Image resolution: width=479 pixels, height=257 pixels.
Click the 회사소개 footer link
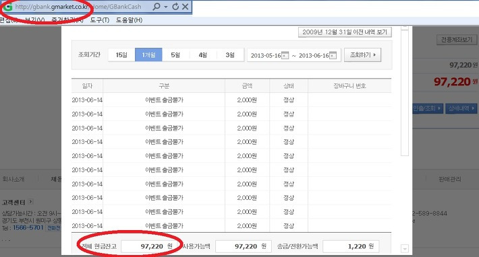(x=13, y=179)
